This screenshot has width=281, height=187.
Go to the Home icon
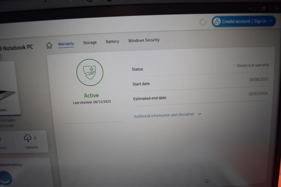49,45
